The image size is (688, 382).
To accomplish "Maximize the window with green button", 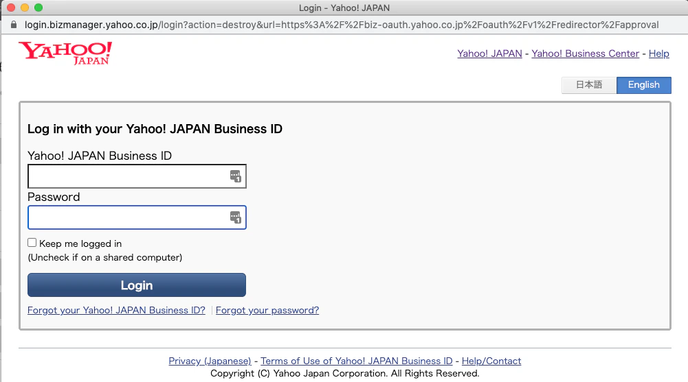I will pyautogui.click(x=38, y=8).
